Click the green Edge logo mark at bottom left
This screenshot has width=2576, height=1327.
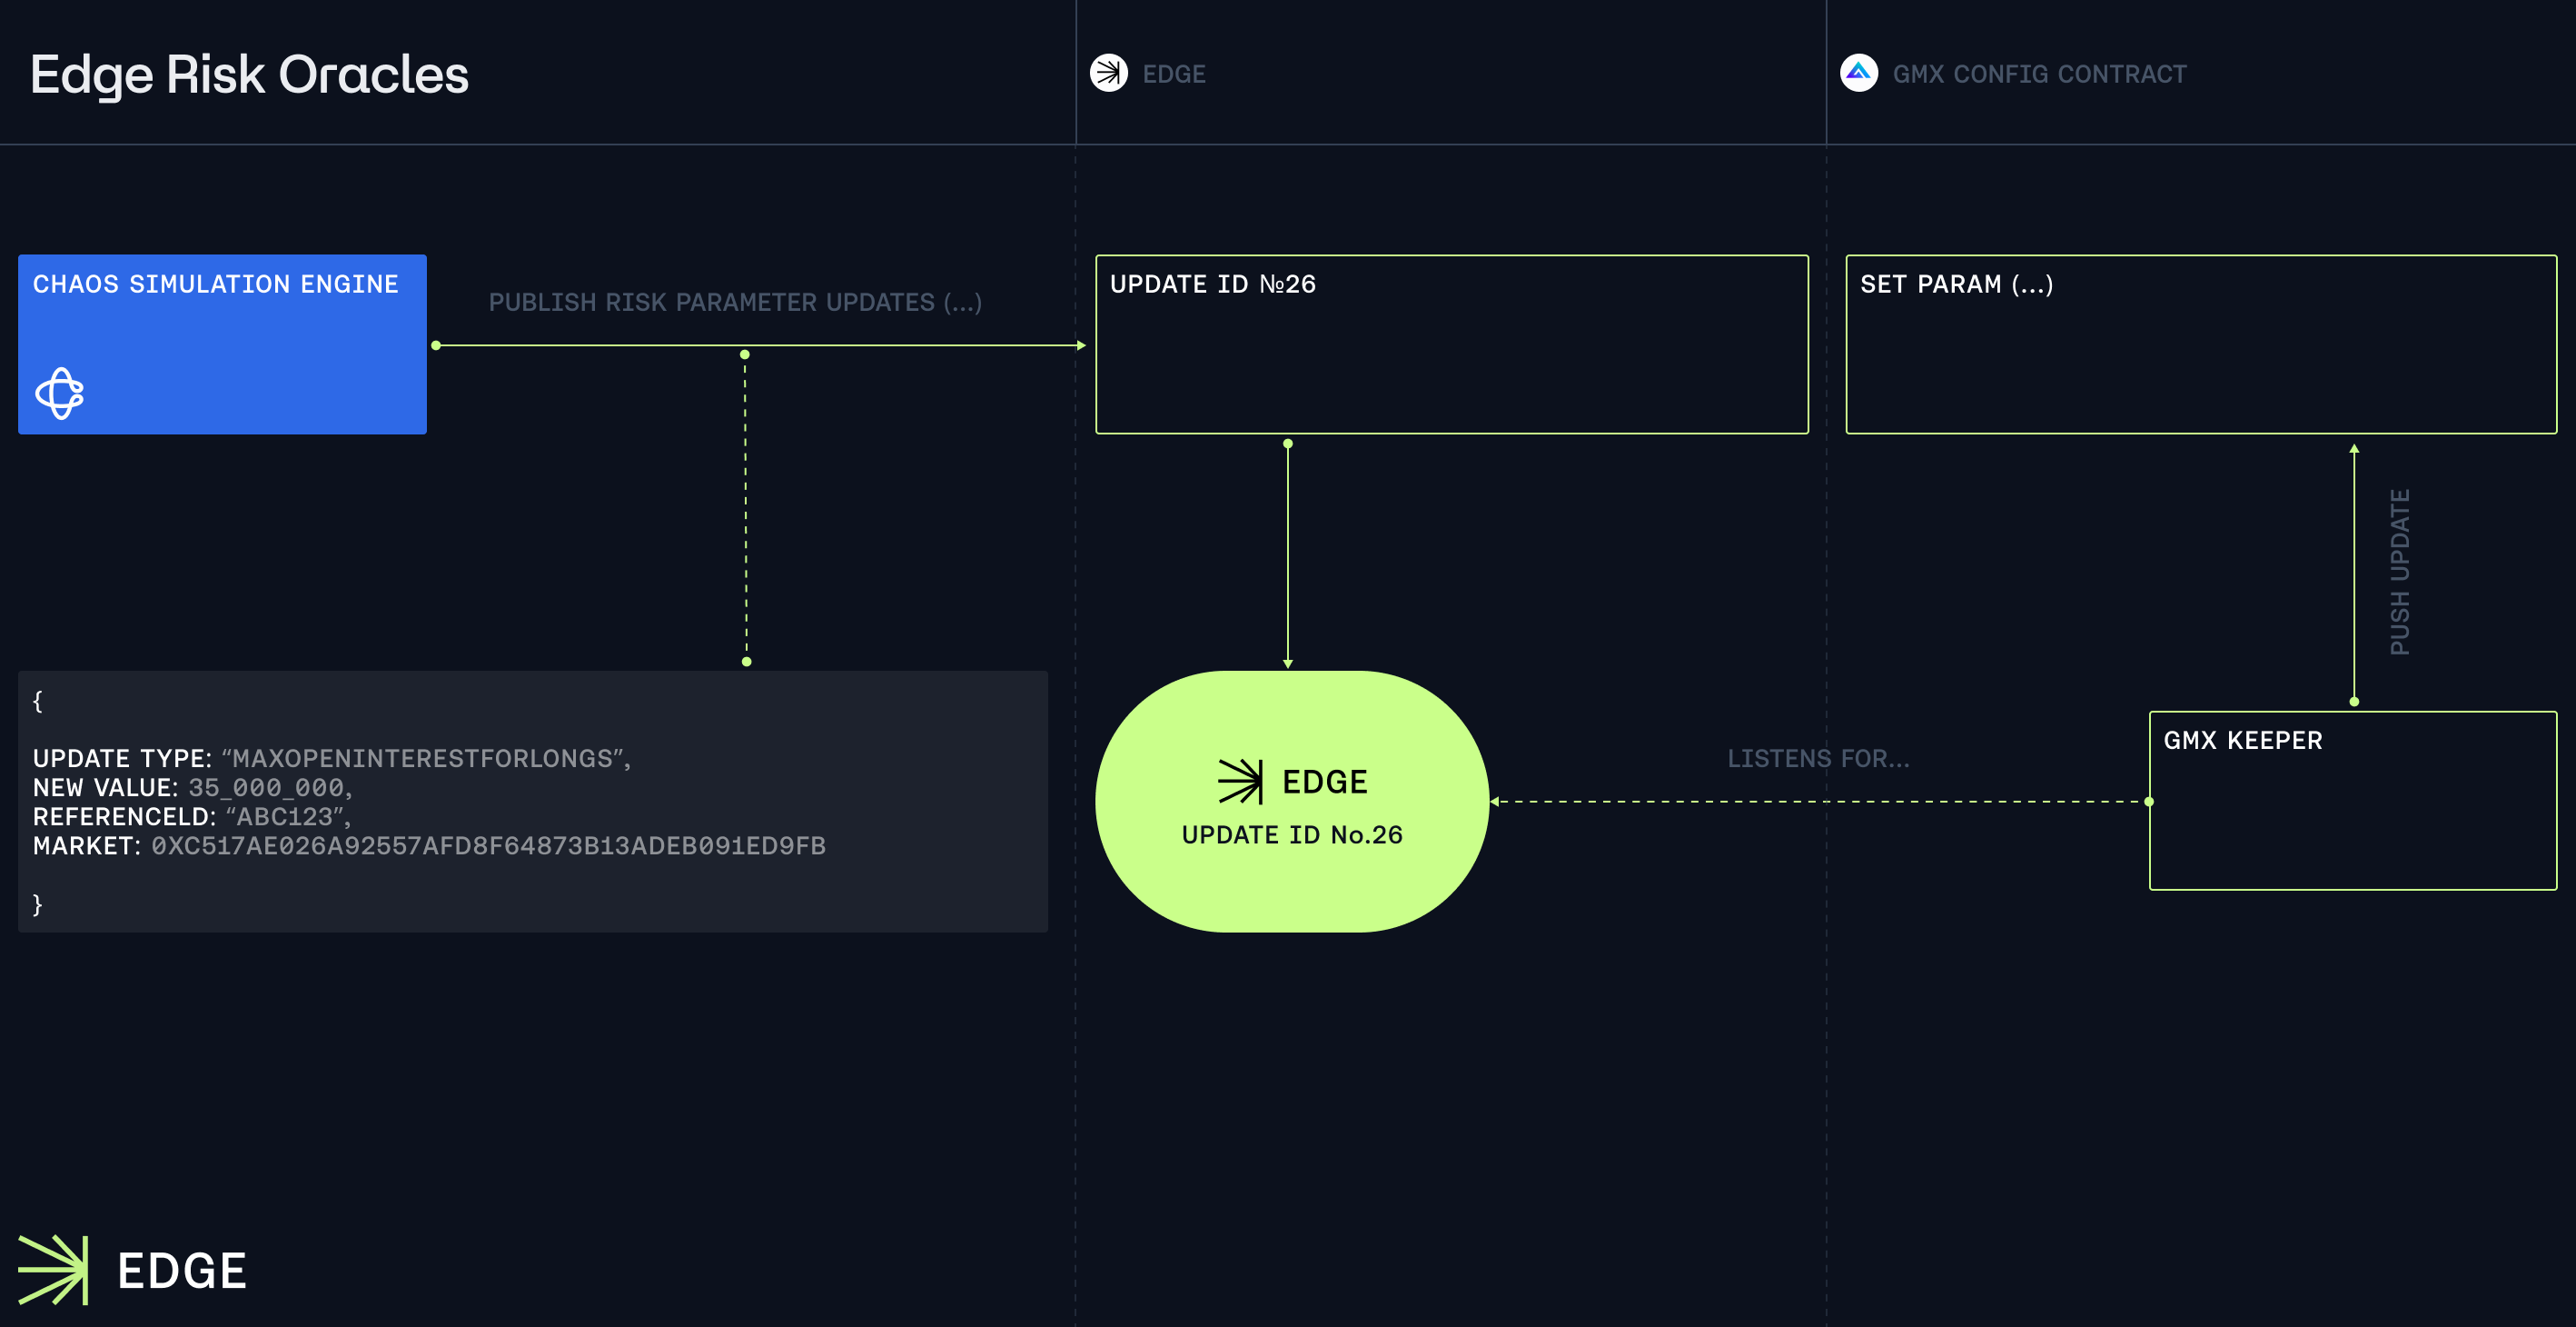point(54,1270)
